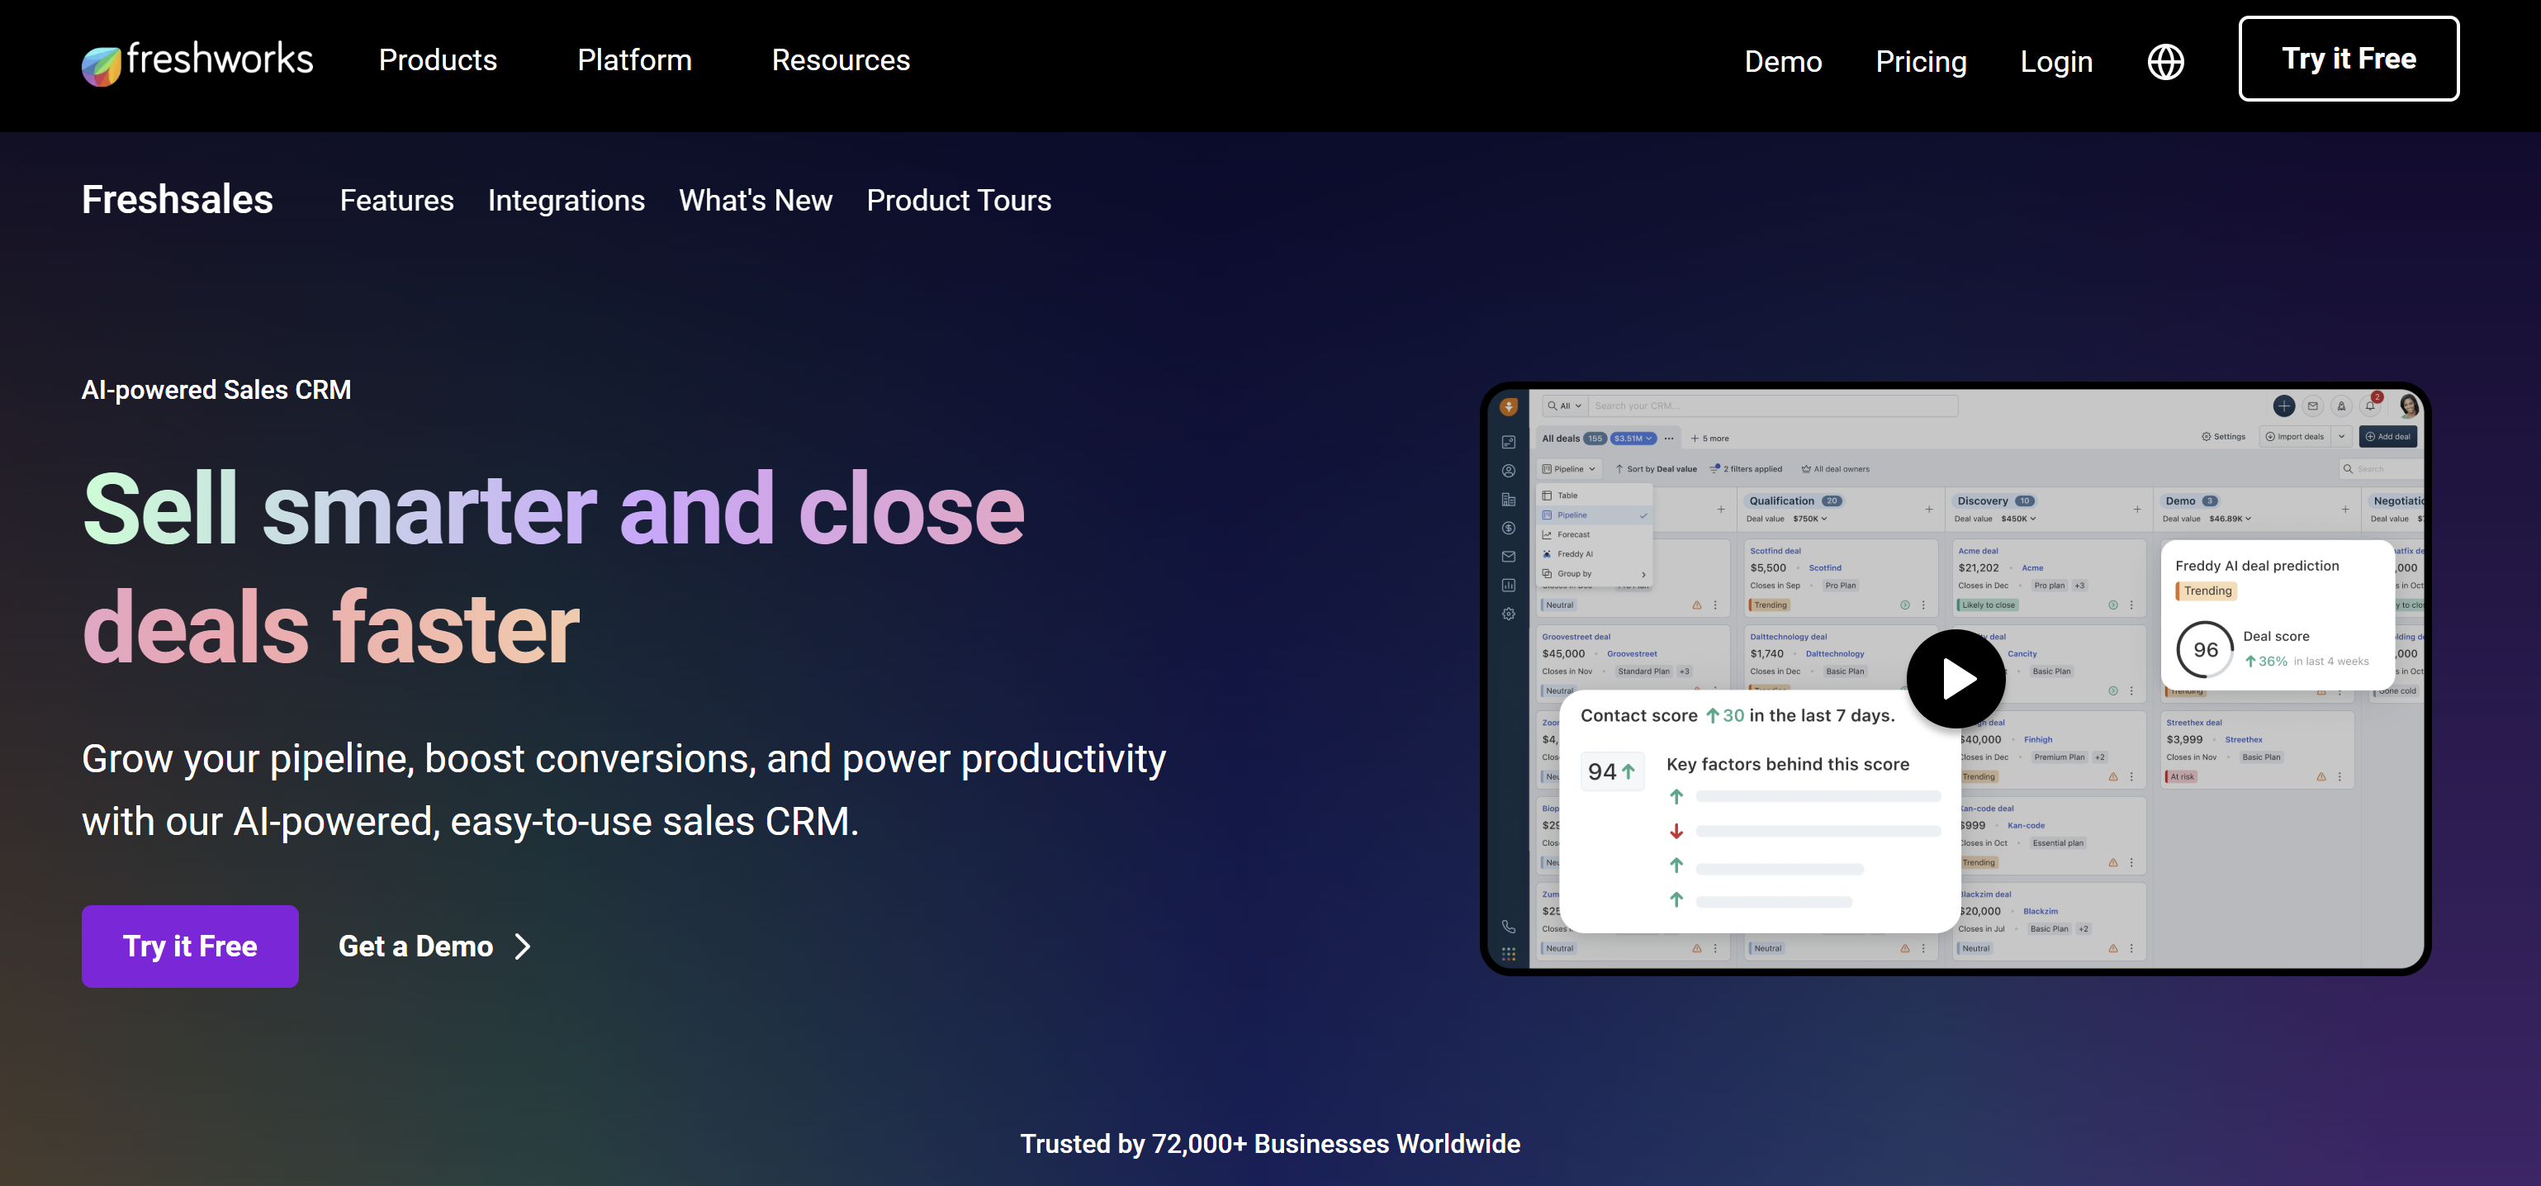Click All deal owners filter
The width and height of the screenshot is (2541, 1186).
[x=1836, y=468]
